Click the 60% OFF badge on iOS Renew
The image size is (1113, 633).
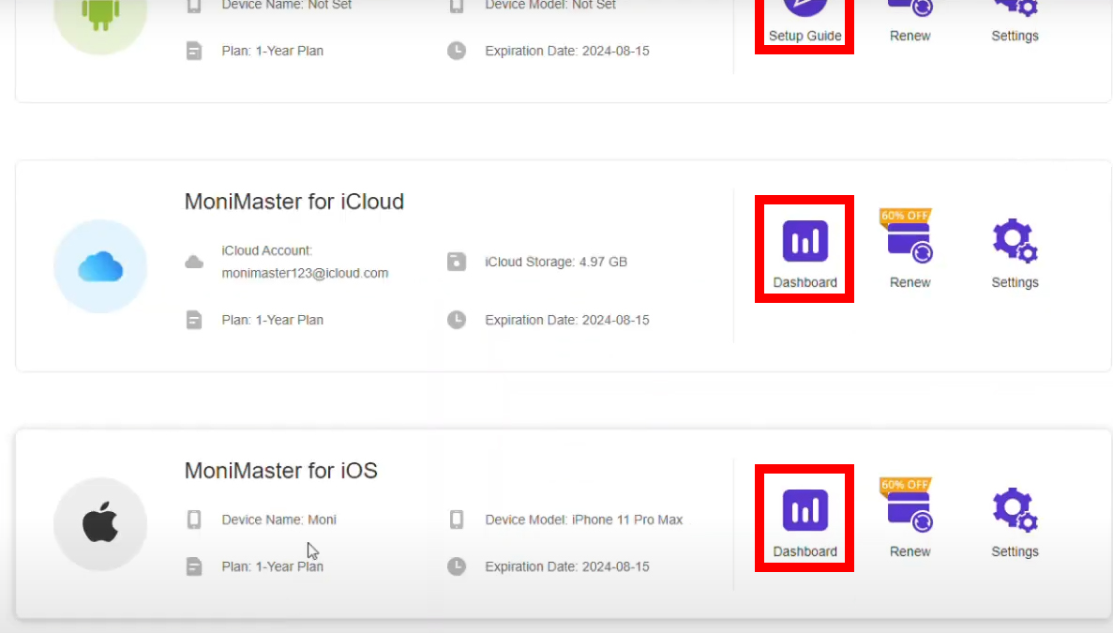coord(905,485)
